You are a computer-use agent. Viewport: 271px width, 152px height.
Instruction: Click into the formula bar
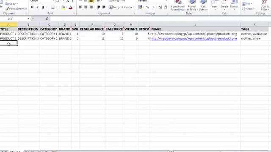click(x=160, y=19)
